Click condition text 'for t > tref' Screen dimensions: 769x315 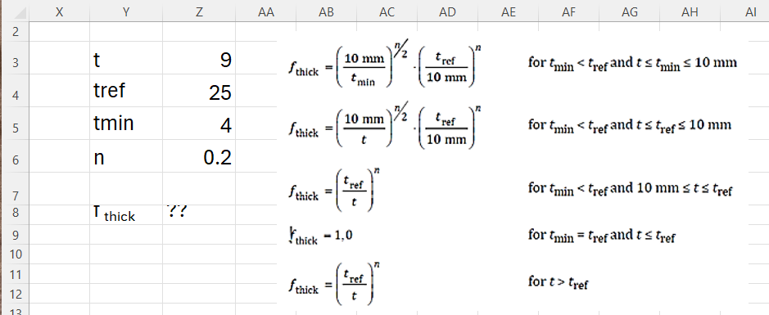[x=558, y=282]
